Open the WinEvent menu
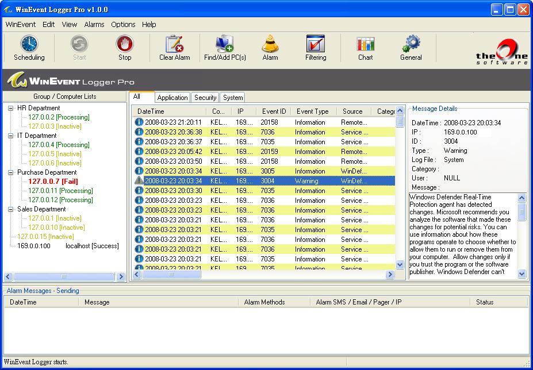Image resolution: width=533 pixels, height=370 pixels. (x=21, y=25)
